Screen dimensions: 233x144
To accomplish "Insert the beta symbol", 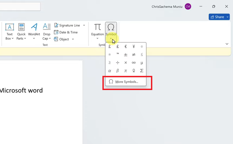I will (117, 71).
